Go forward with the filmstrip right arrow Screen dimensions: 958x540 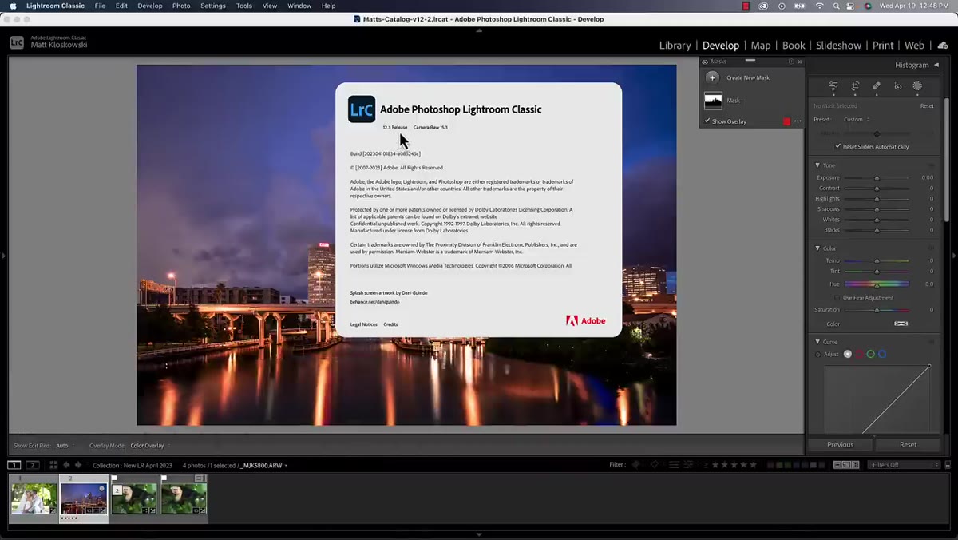pyautogui.click(x=78, y=465)
